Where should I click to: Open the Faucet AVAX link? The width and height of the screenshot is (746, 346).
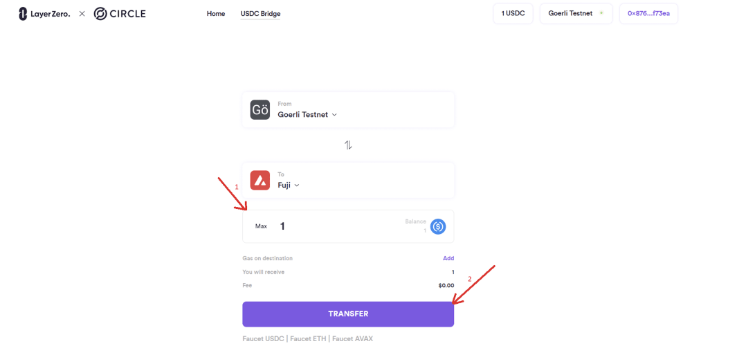click(x=352, y=339)
